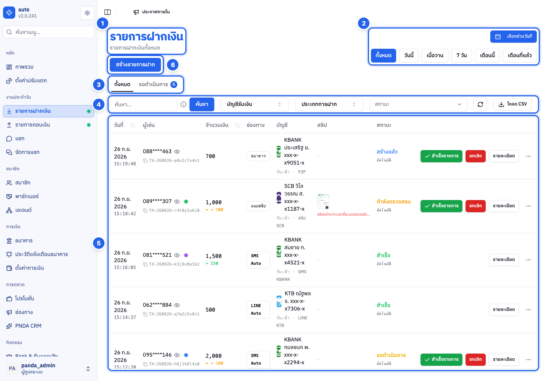
Task: Open the สถานะ status dropdown
Action: point(419,104)
